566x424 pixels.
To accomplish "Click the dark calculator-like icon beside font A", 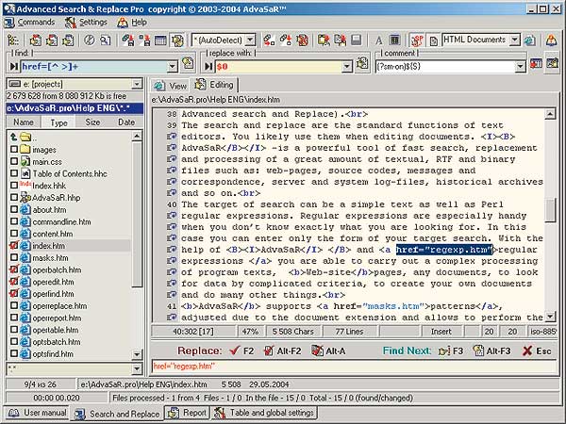I will coord(395,40).
